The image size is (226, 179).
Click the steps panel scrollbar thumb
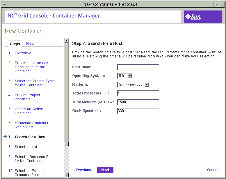pos(66,94)
